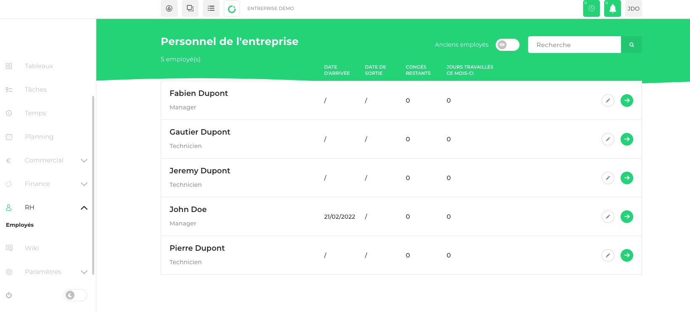
Task: Go to Tableaux in the sidebar
Action: [39, 66]
